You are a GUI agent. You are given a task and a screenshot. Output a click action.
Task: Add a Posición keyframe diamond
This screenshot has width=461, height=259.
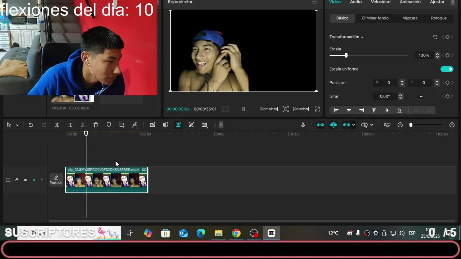tap(447, 83)
